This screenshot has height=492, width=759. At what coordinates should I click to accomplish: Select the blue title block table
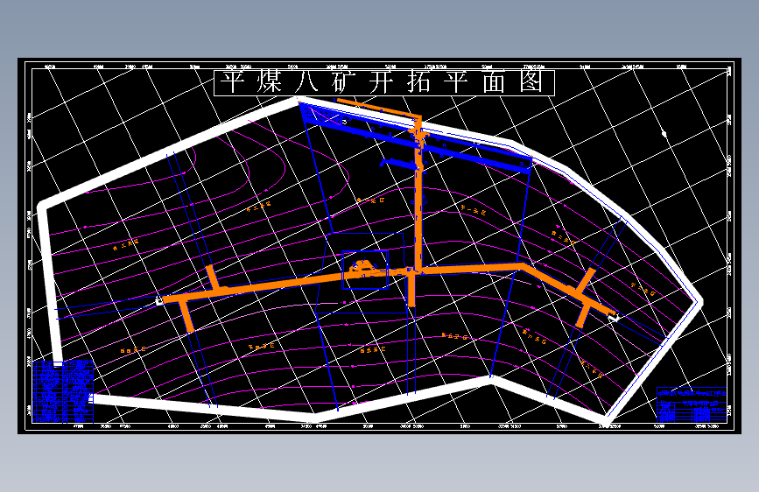point(692,404)
